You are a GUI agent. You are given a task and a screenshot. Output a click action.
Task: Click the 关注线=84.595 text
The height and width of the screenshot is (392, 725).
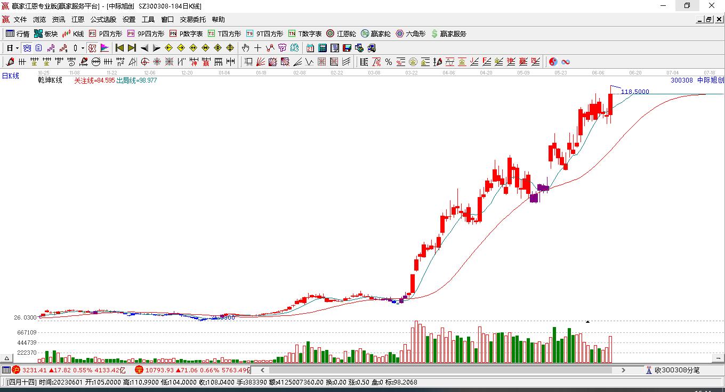(94, 80)
